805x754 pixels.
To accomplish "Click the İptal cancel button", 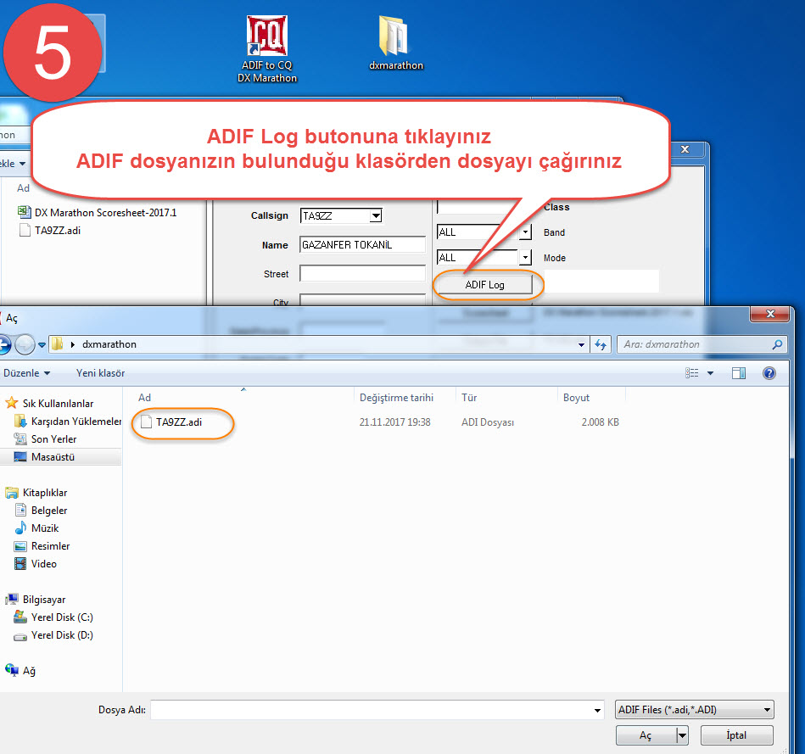I will [x=737, y=735].
